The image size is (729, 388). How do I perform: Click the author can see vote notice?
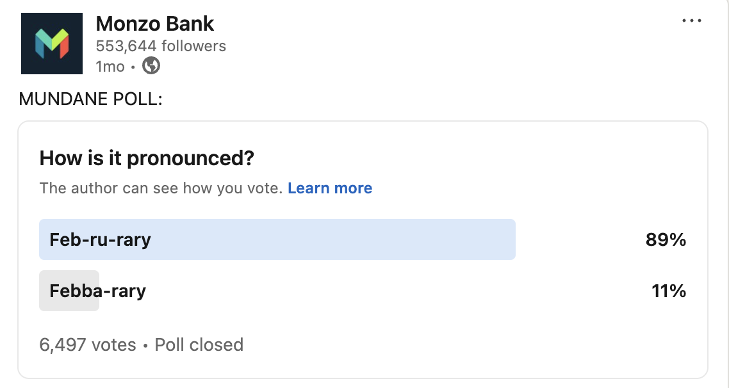point(161,188)
